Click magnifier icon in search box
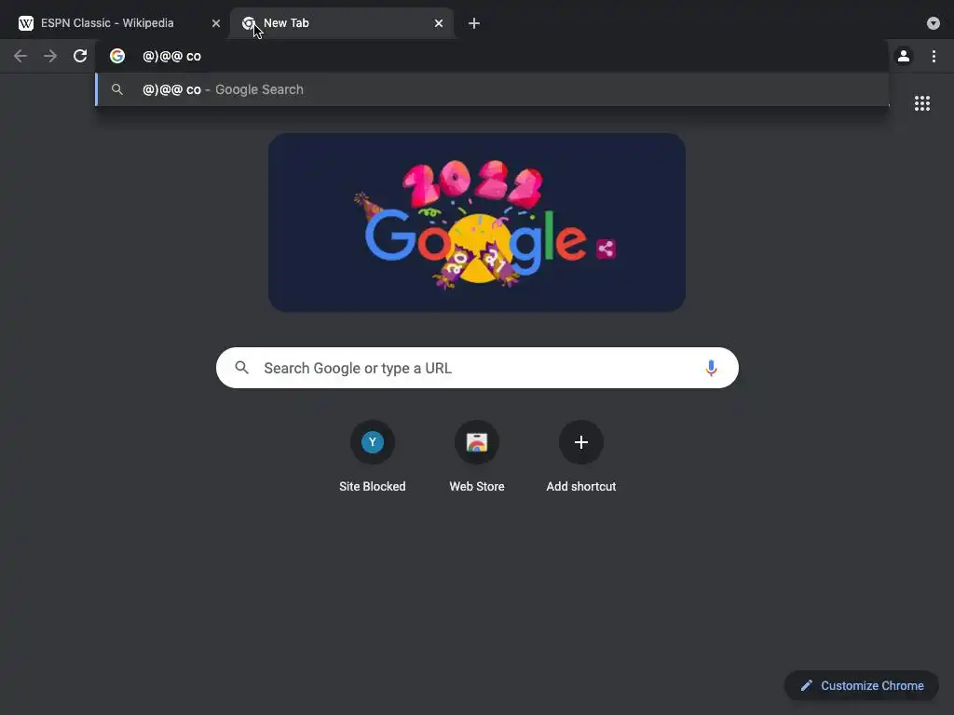 coord(241,368)
